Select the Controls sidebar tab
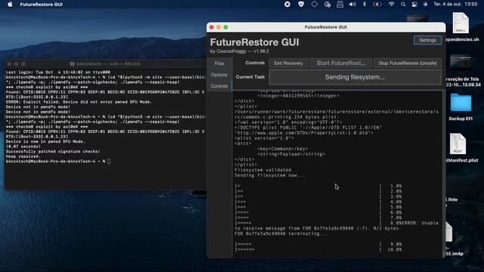Viewport: 484px width, 272px height. (x=219, y=86)
